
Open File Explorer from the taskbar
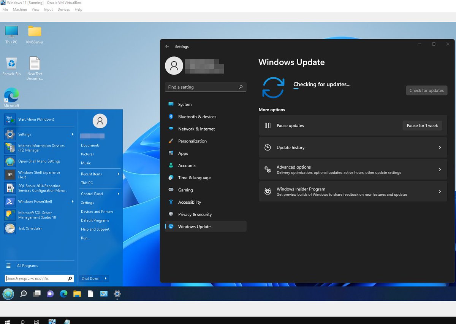77,294
